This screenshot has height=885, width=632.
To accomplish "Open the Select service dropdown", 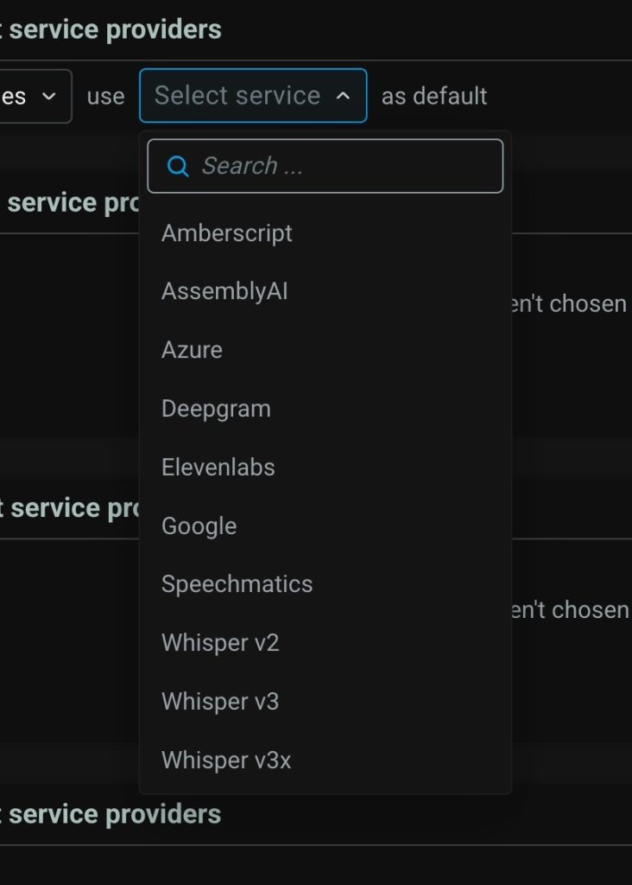I will tap(252, 96).
